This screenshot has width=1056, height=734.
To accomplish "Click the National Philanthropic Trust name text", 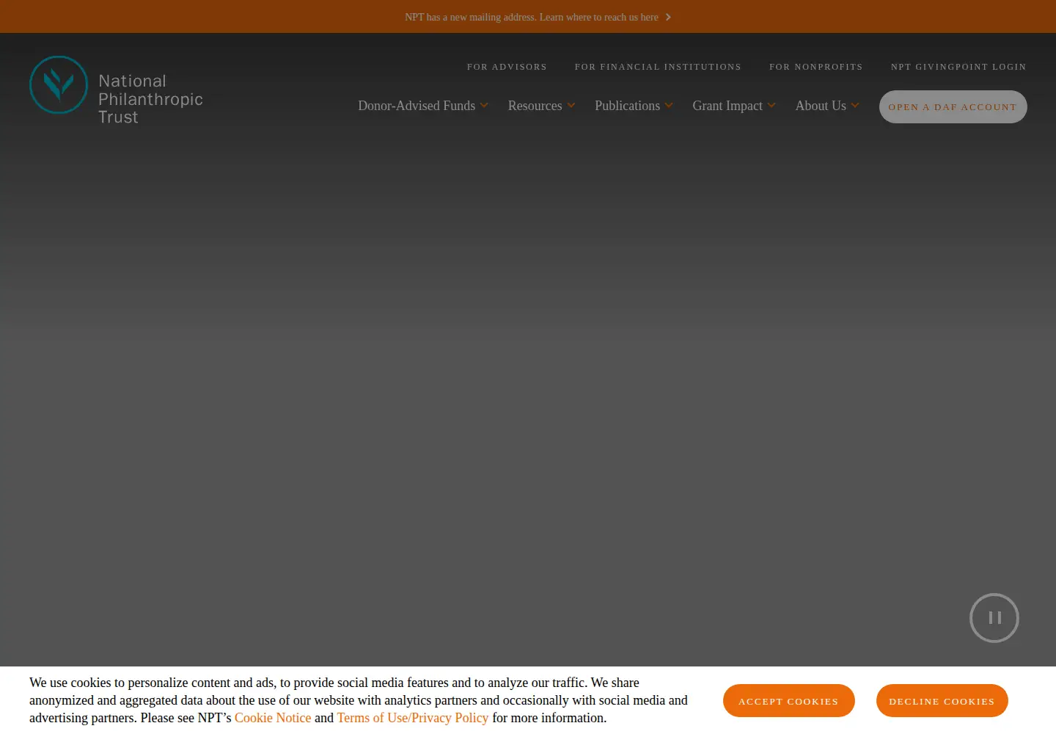I will (151, 99).
